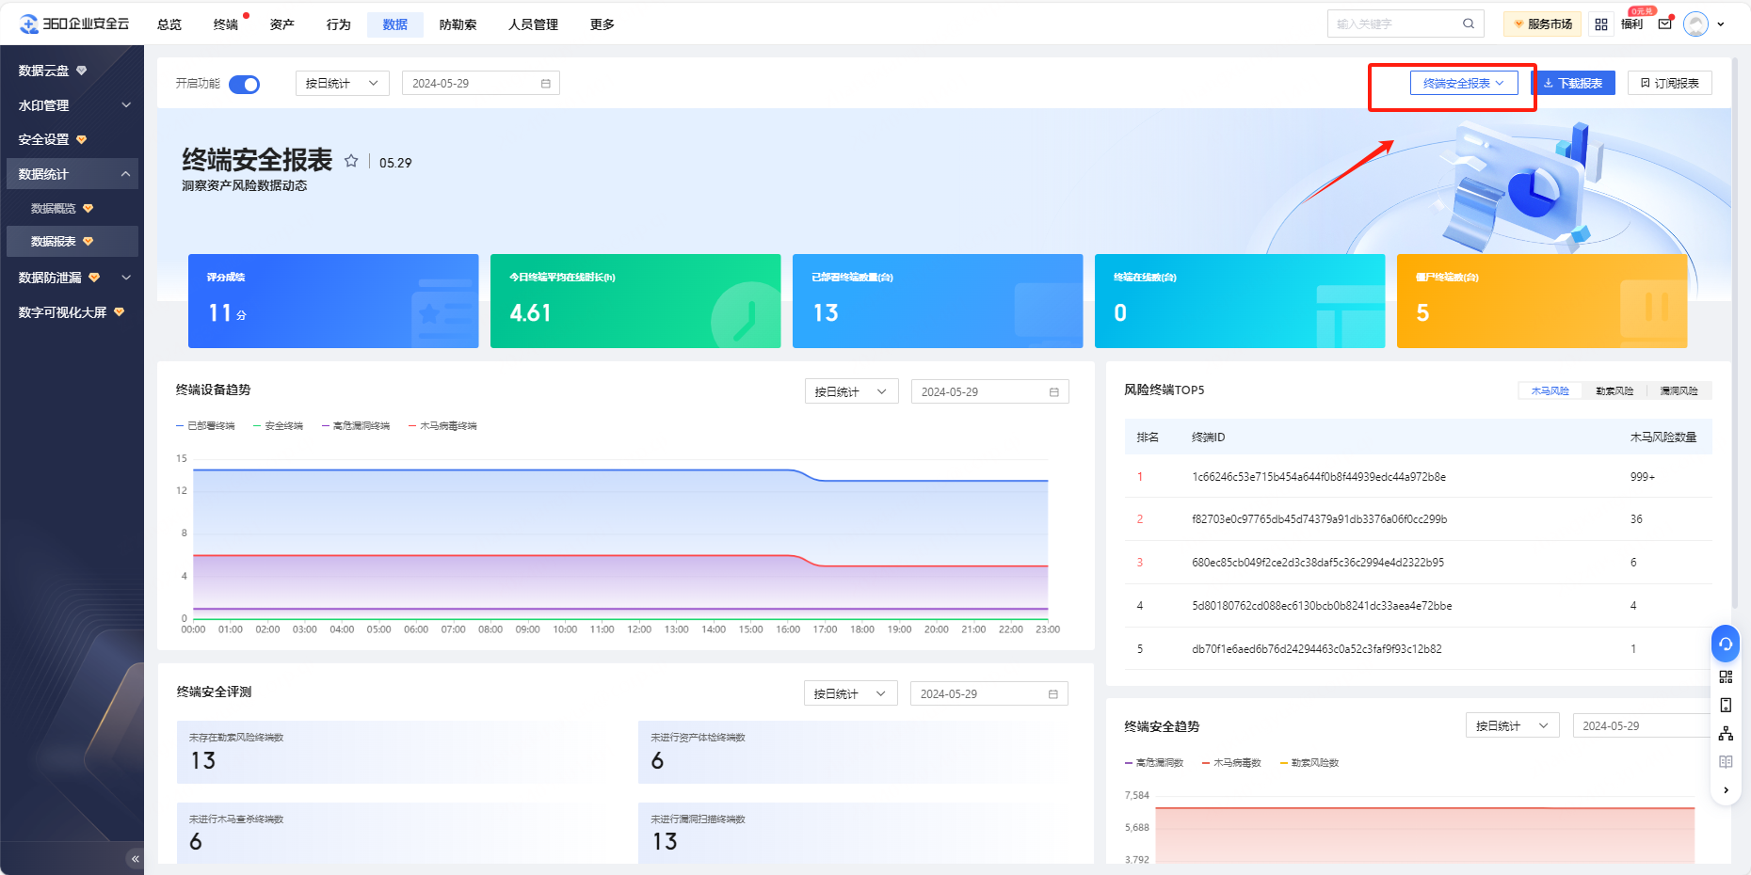The width and height of the screenshot is (1751, 875).
Task: Expand the 水印管理 sidebar section
Action: click(x=72, y=105)
